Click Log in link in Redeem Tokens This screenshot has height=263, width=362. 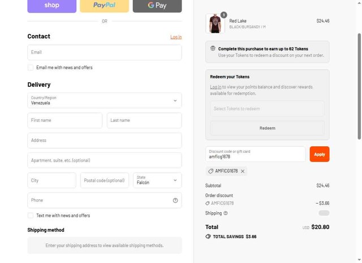[x=216, y=87]
